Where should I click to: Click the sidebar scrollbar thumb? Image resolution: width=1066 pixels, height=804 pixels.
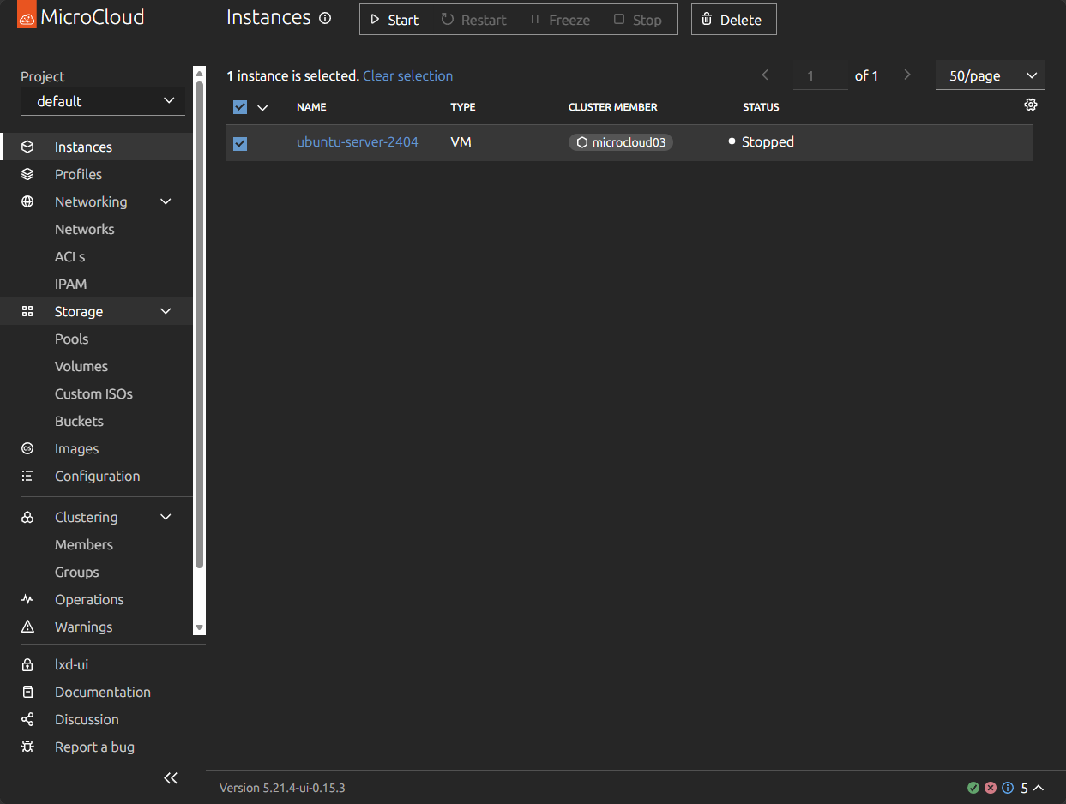pyautogui.click(x=200, y=324)
